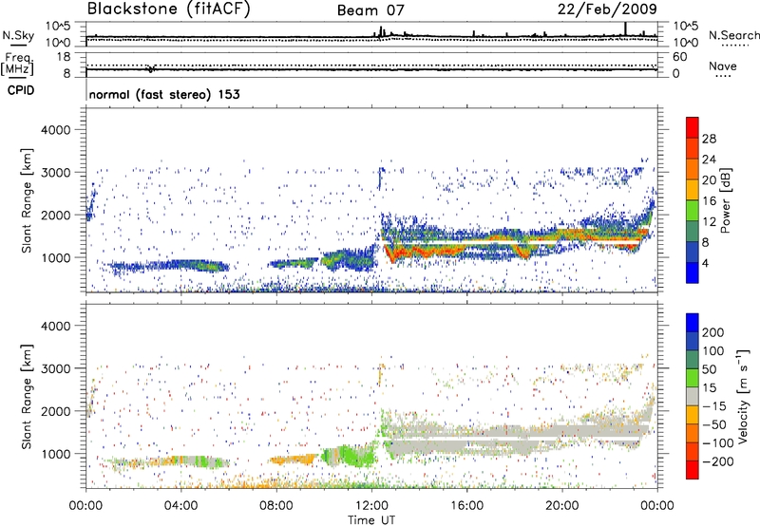Click the '60' Nave axis tick label

(679, 57)
